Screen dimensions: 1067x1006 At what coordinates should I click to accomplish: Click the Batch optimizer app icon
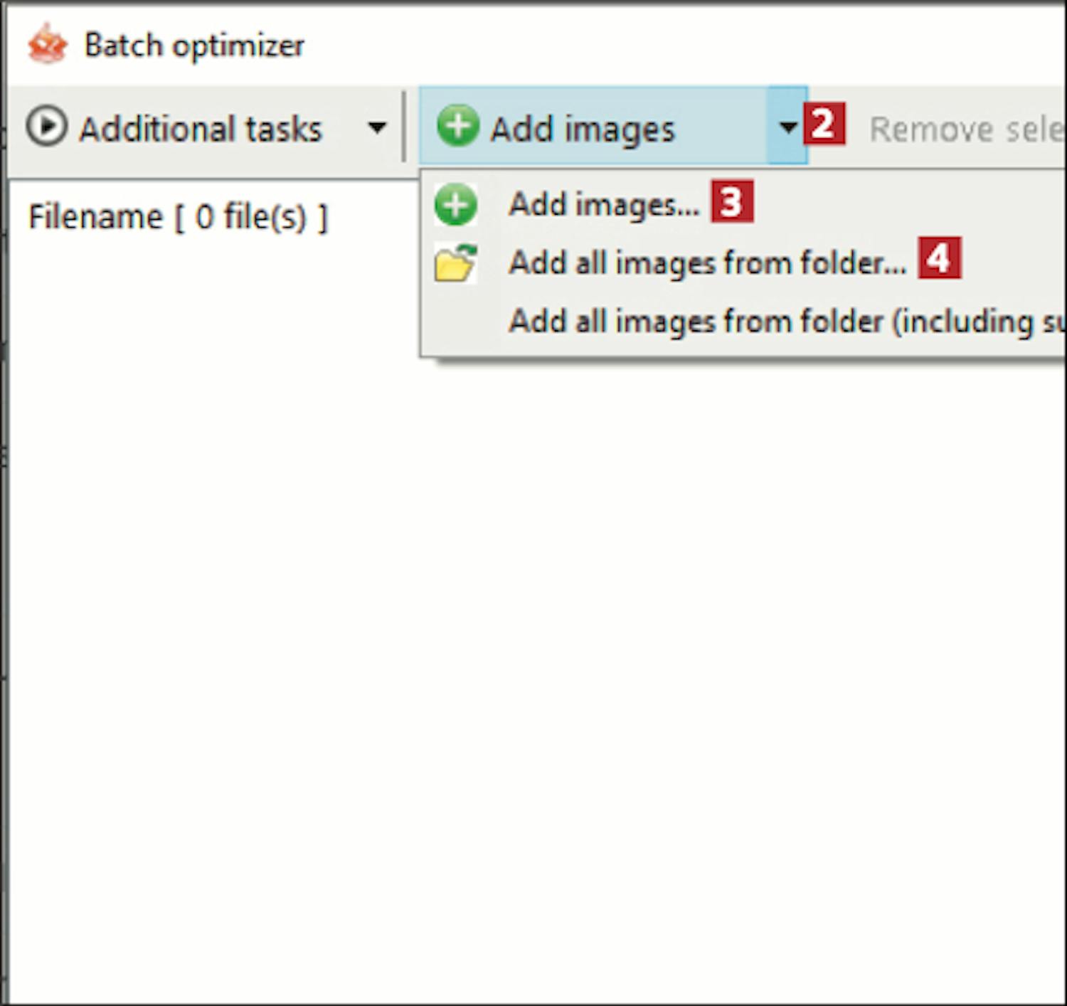pyautogui.click(x=47, y=44)
